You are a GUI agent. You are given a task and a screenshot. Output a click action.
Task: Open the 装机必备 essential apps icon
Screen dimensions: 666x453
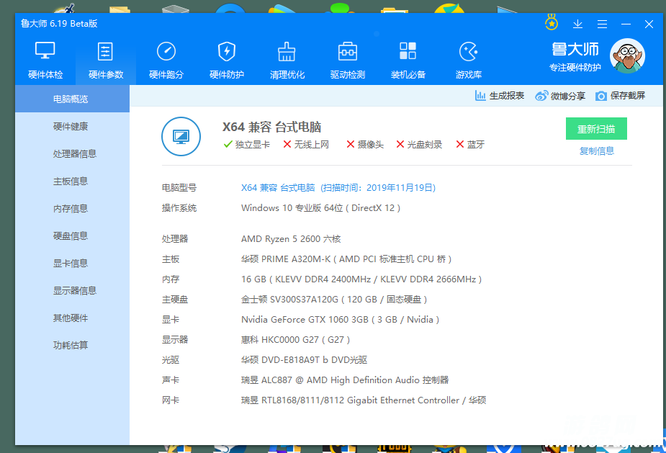408,52
